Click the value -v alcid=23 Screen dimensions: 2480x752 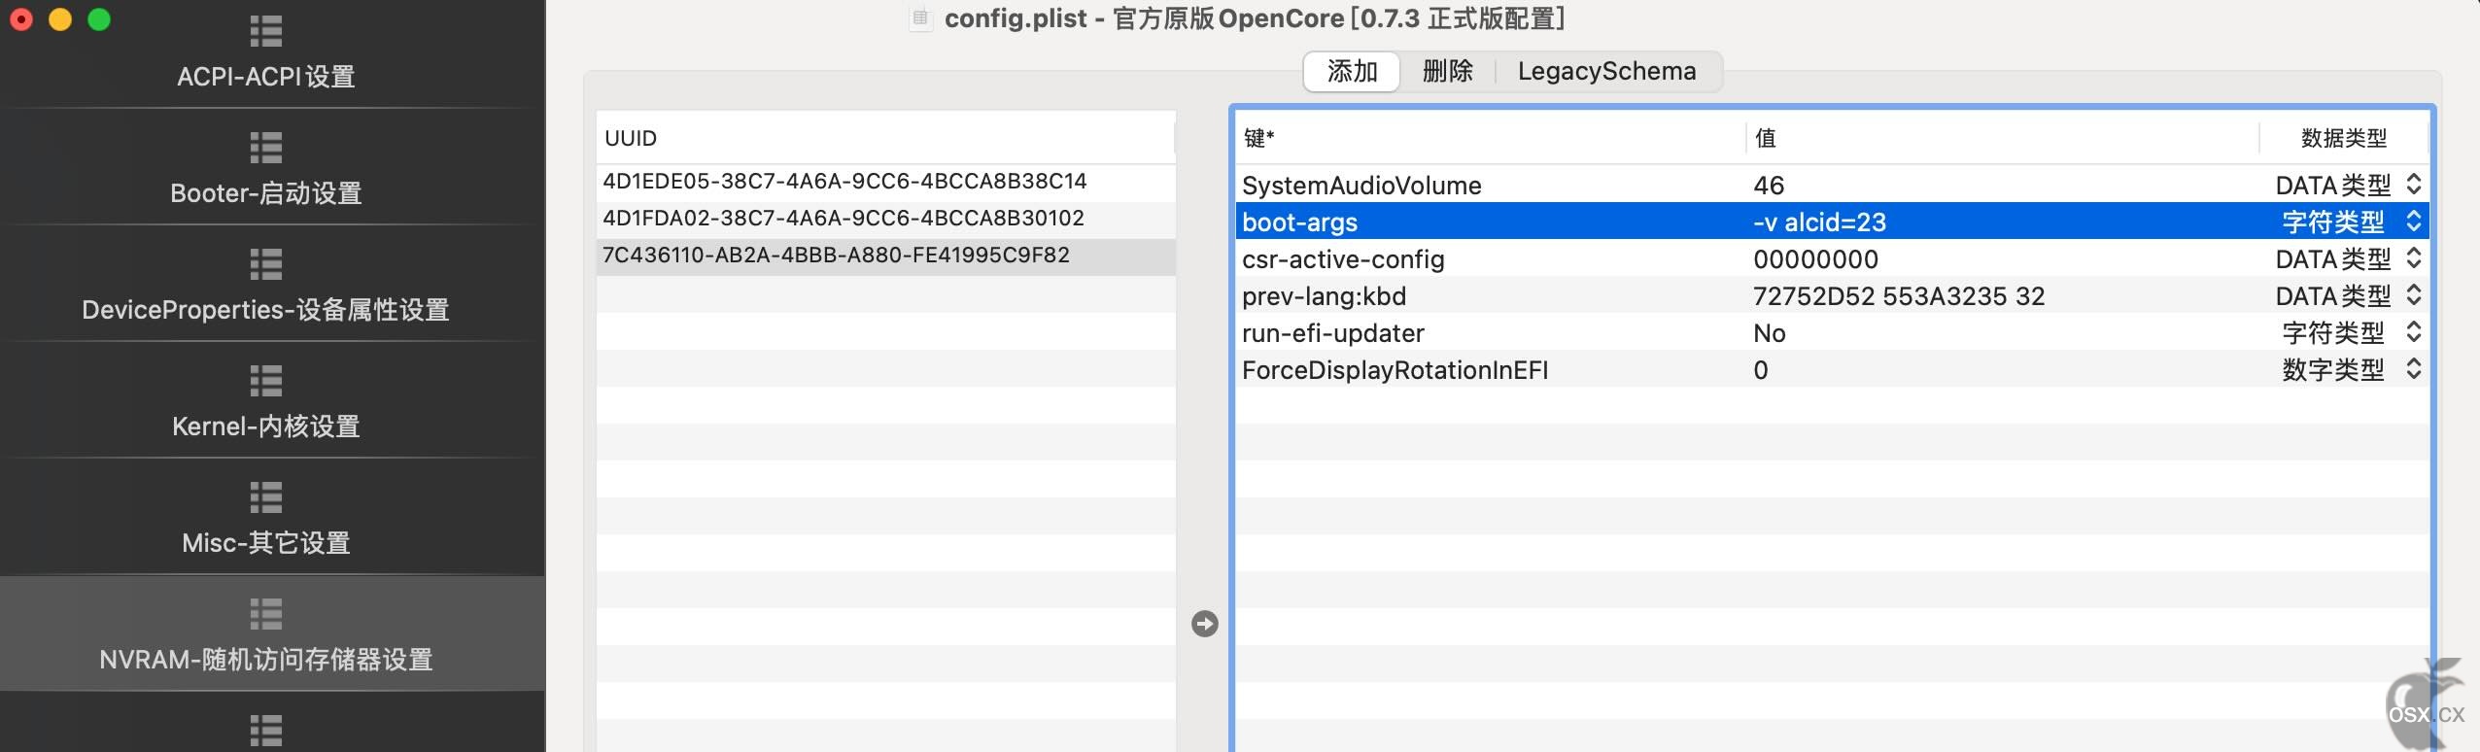coord(1819,222)
